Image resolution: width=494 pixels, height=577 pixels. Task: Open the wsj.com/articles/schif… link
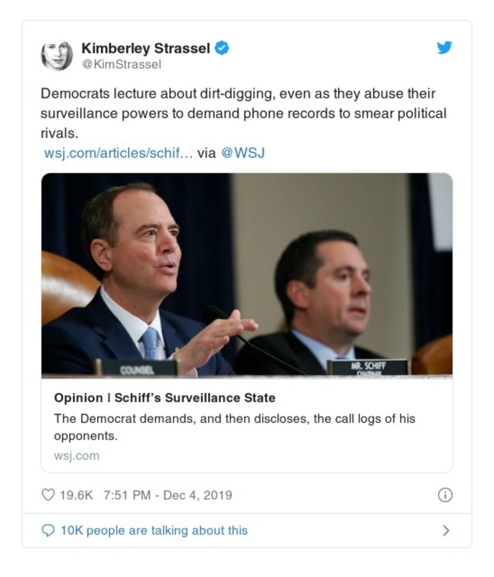(119, 153)
